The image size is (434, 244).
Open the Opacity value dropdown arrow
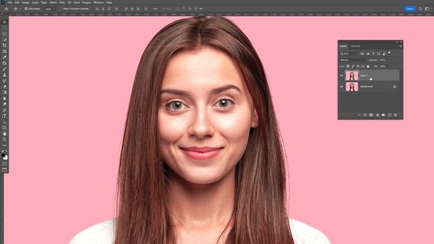point(388,60)
